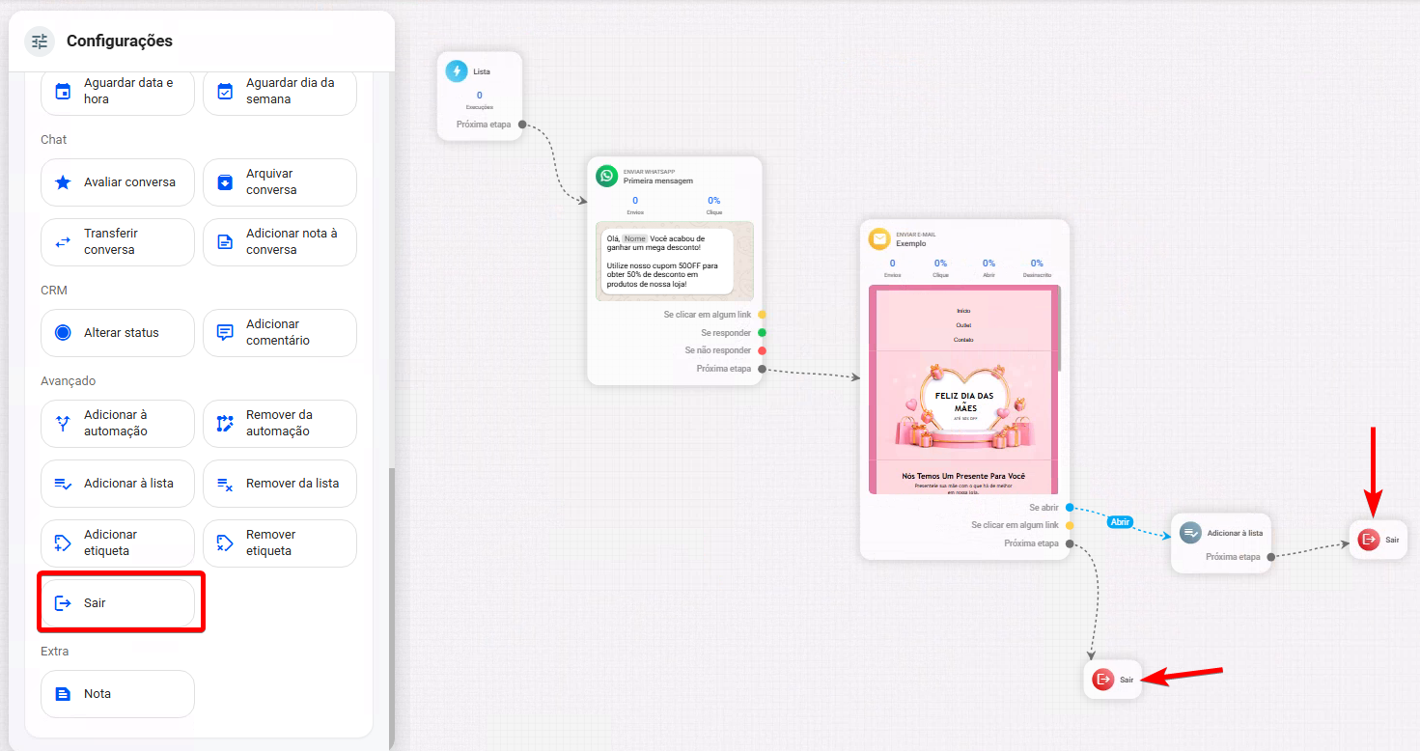The width and height of the screenshot is (1420, 751).
Task: Click the Chat section heading
Action: click(x=54, y=140)
